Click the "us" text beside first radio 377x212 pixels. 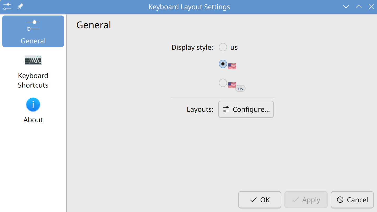point(234,48)
